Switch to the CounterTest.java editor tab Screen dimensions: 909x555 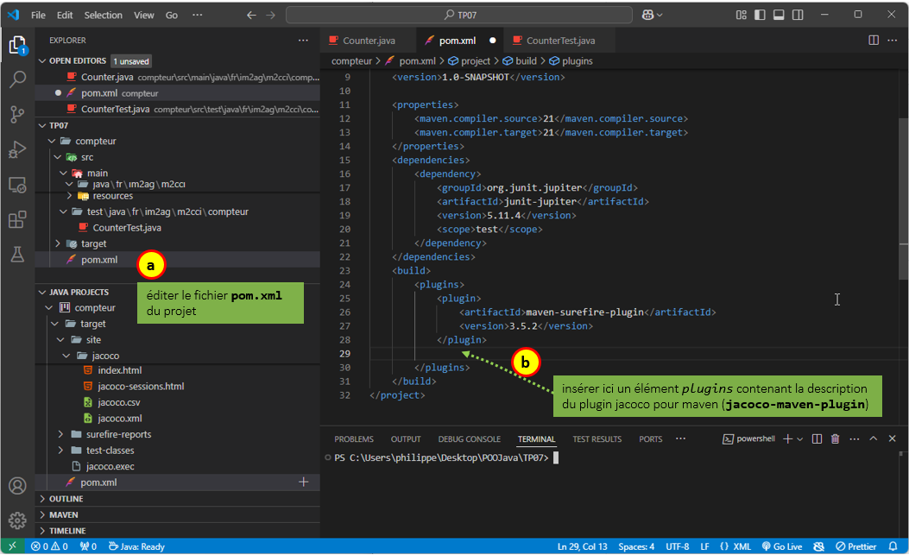coord(559,41)
